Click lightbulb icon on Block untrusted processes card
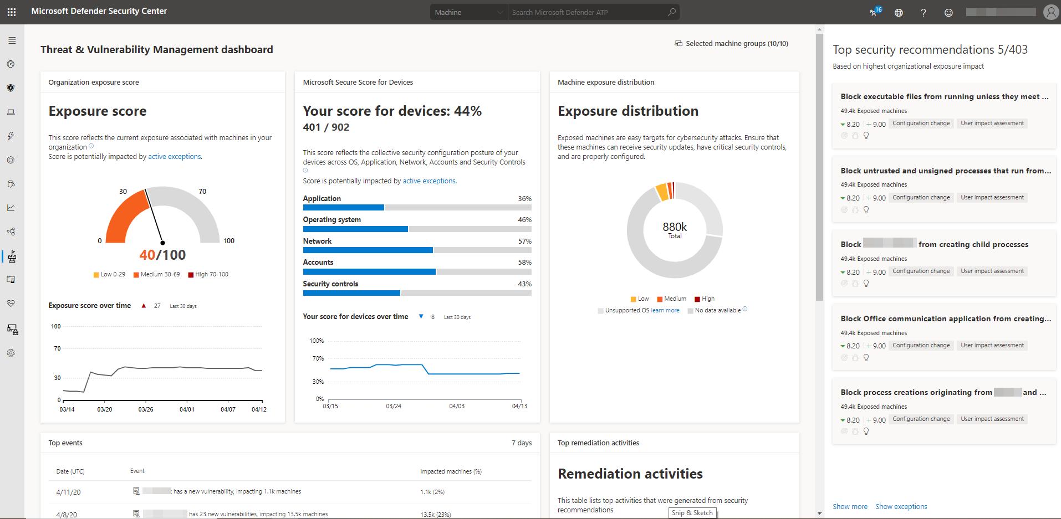 pyautogui.click(x=866, y=210)
